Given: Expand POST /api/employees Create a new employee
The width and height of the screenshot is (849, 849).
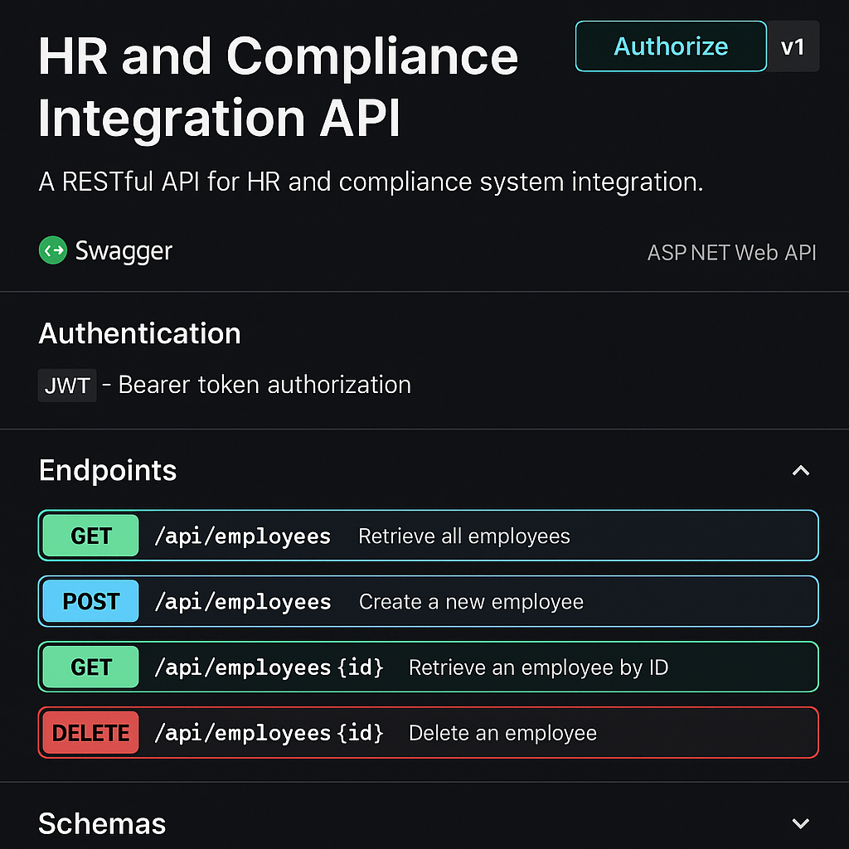Looking at the screenshot, I should coord(429,601).
